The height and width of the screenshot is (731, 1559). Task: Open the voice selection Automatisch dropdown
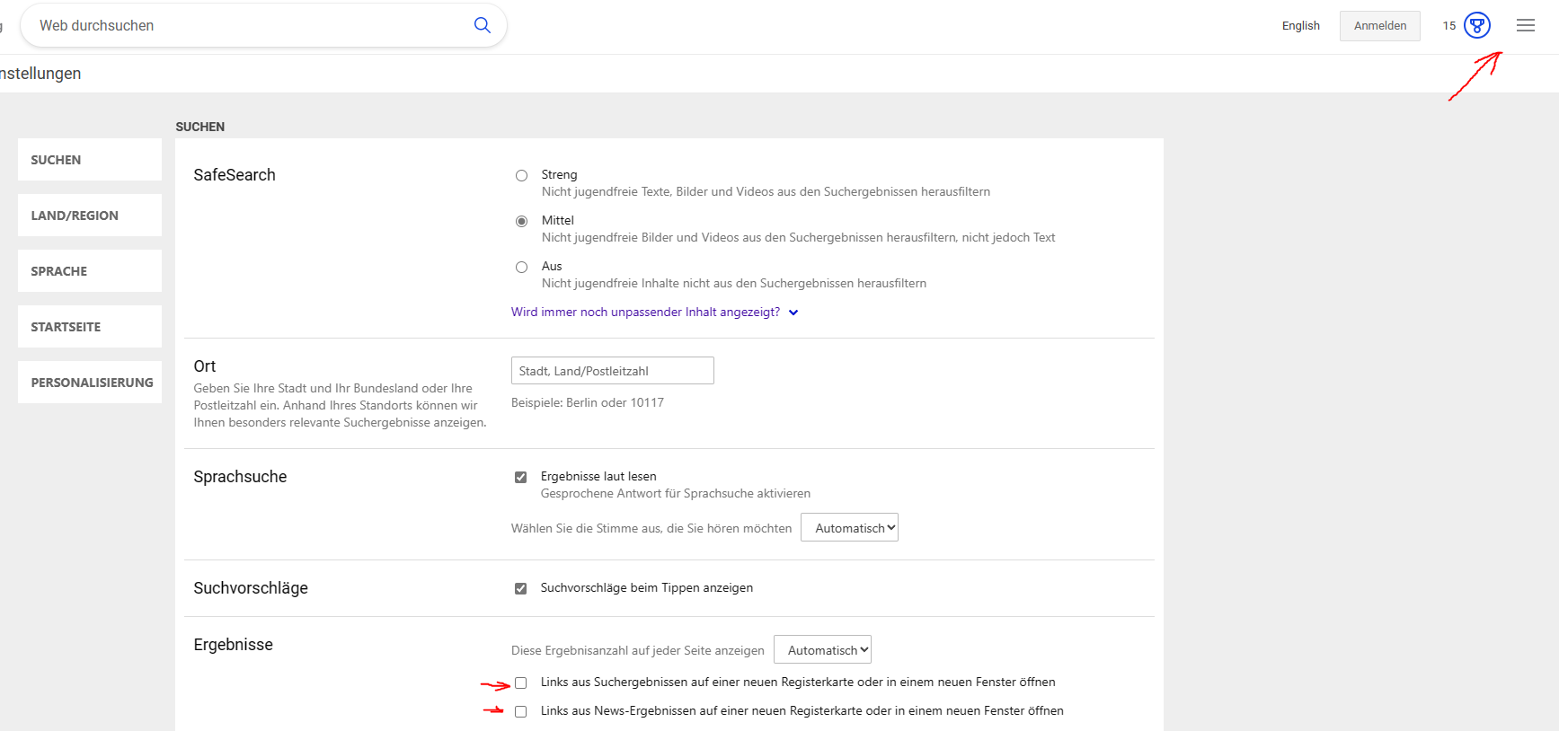point(849,528)
